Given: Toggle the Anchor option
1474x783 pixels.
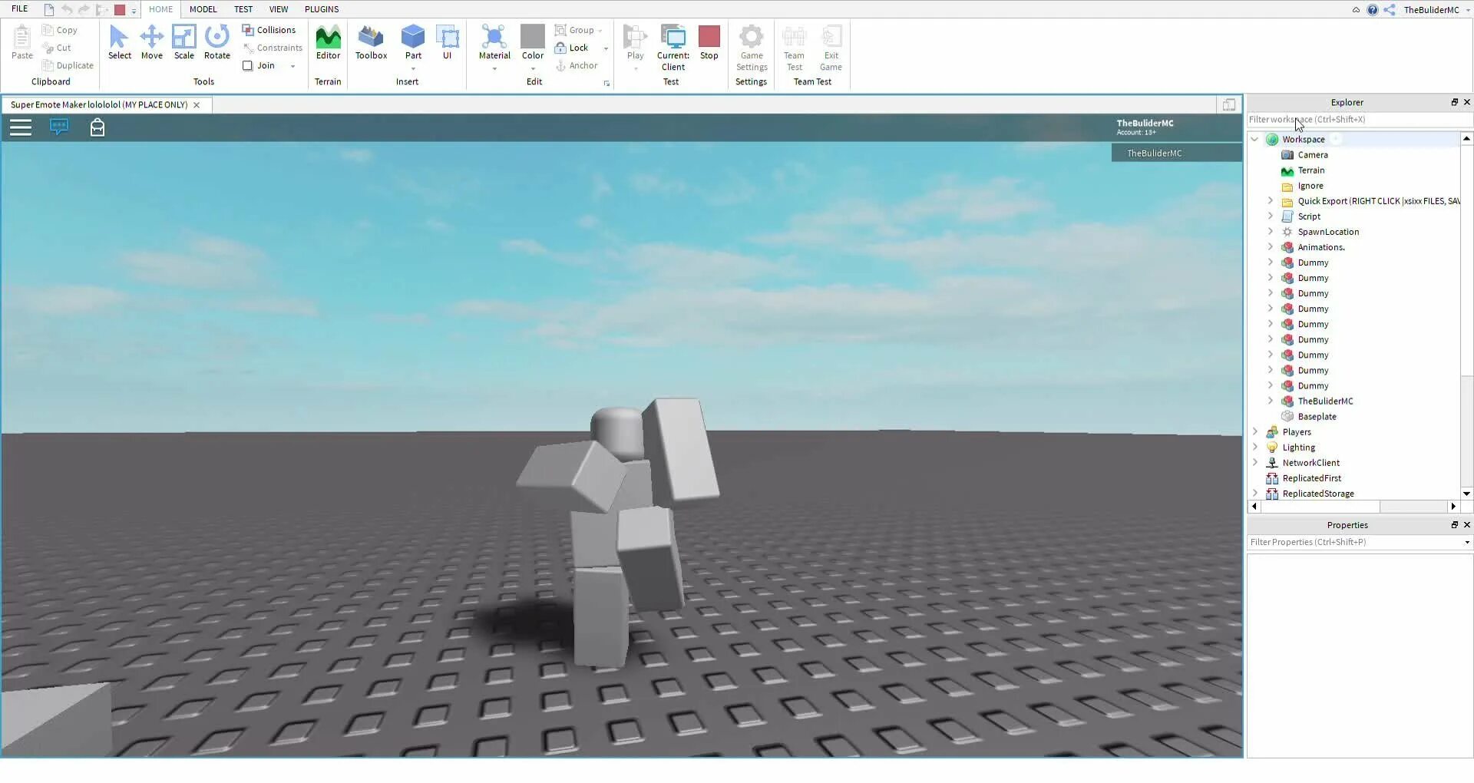Looking at the screenshot, I should [577, 65].
